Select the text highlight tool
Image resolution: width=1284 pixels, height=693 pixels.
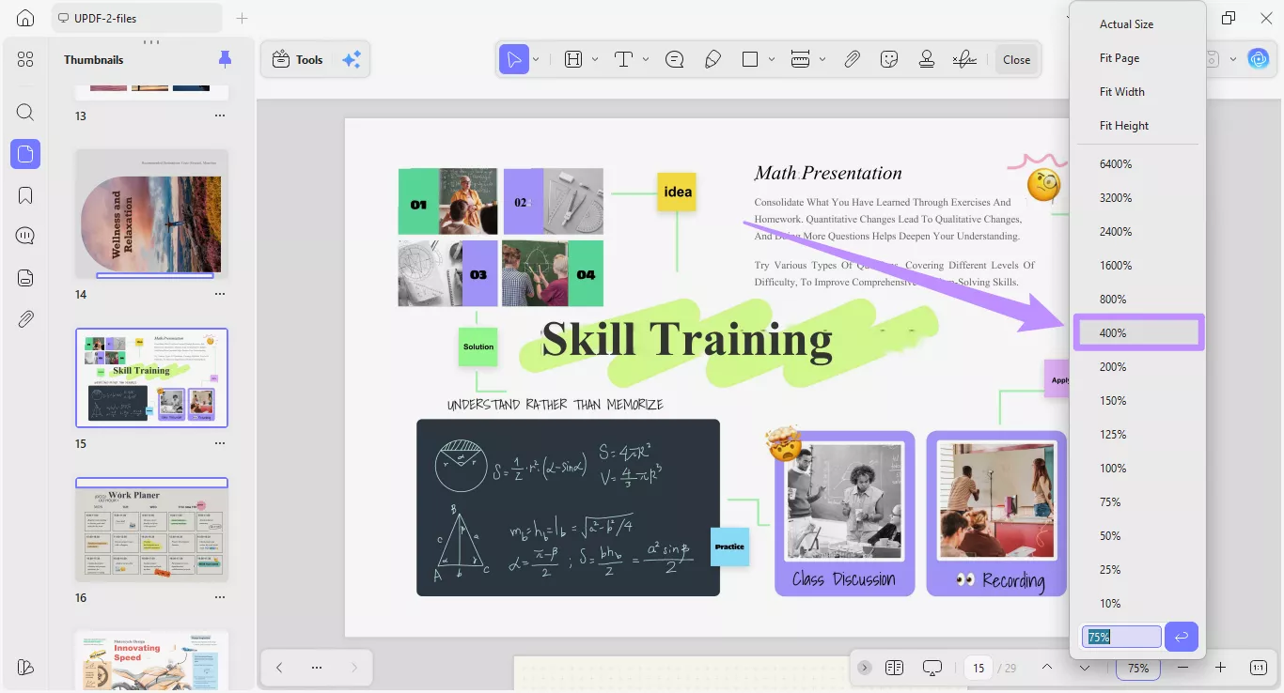[573, 59]
